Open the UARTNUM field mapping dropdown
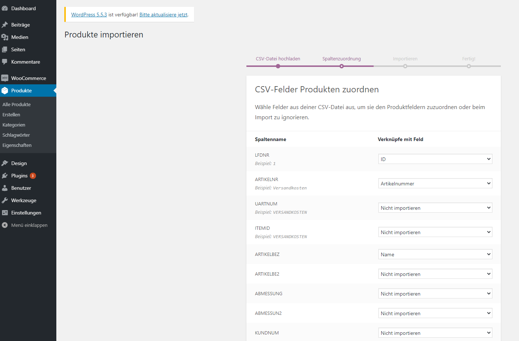 pyautogui.click(x=435, y=208)
